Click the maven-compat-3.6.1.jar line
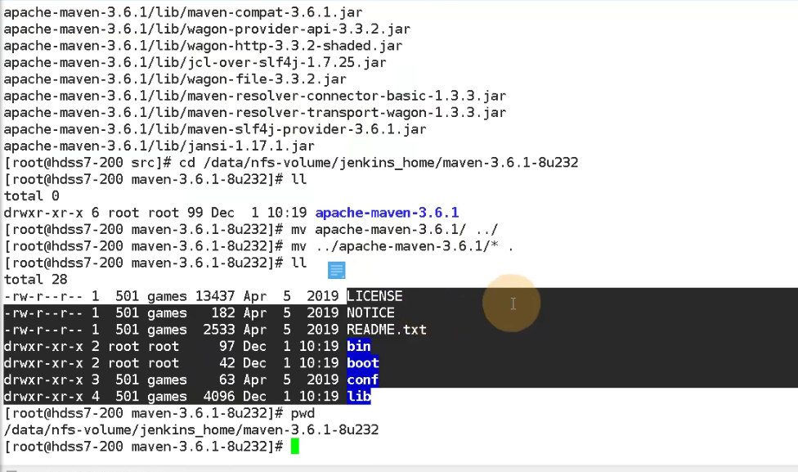This screenshot has height=472, width=798. [183, 11]
